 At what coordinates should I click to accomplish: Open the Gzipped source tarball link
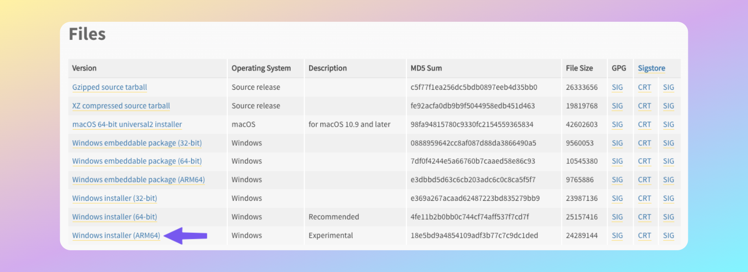click(x=109, y=87)
